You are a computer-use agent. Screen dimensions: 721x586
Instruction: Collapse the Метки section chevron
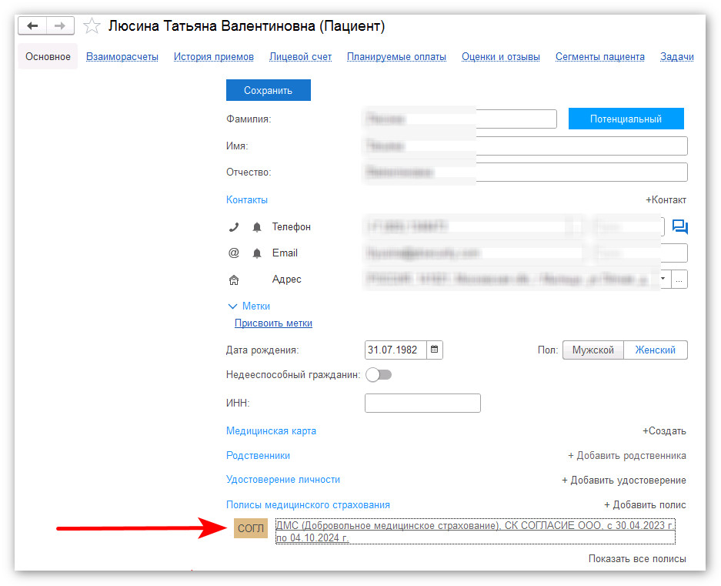pos(232,306)
